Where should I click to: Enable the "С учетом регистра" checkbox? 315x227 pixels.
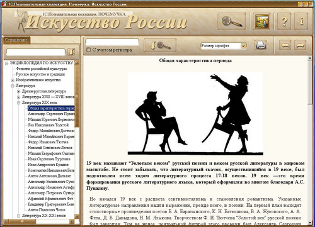pos(89,50)
